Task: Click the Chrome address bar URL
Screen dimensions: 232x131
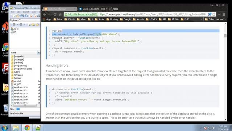Action: tap(152, 14)
